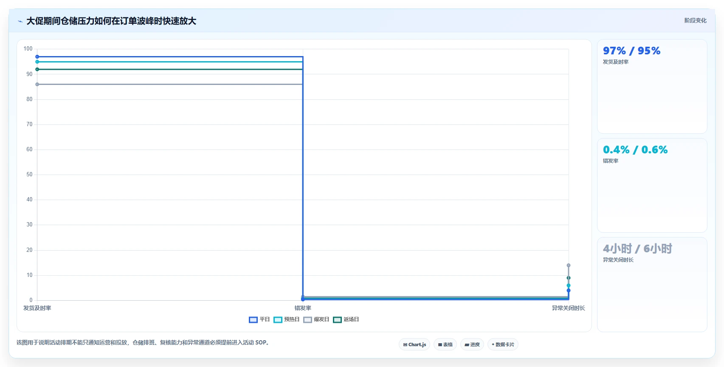Viewport: 724px width, 367px height.
Task: Click the 异常关闭时长 caption in the third card
Action: pyautogui.click(x=618, y=260)
